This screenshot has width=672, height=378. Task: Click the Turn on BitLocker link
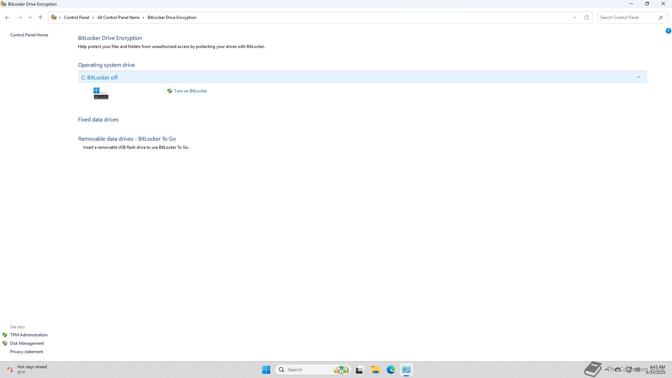(190, 91)
